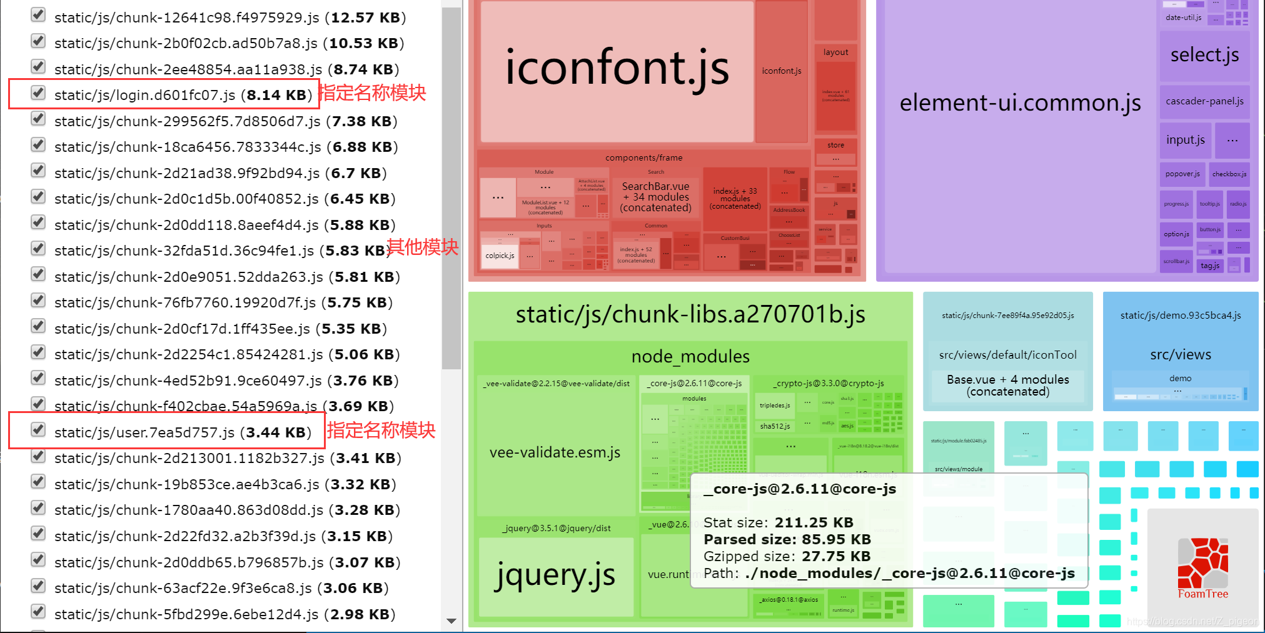The image size is (1265, 633).
Task: Click the cascader-panel.js treemap cell
Action: [x=1204, y=101]
